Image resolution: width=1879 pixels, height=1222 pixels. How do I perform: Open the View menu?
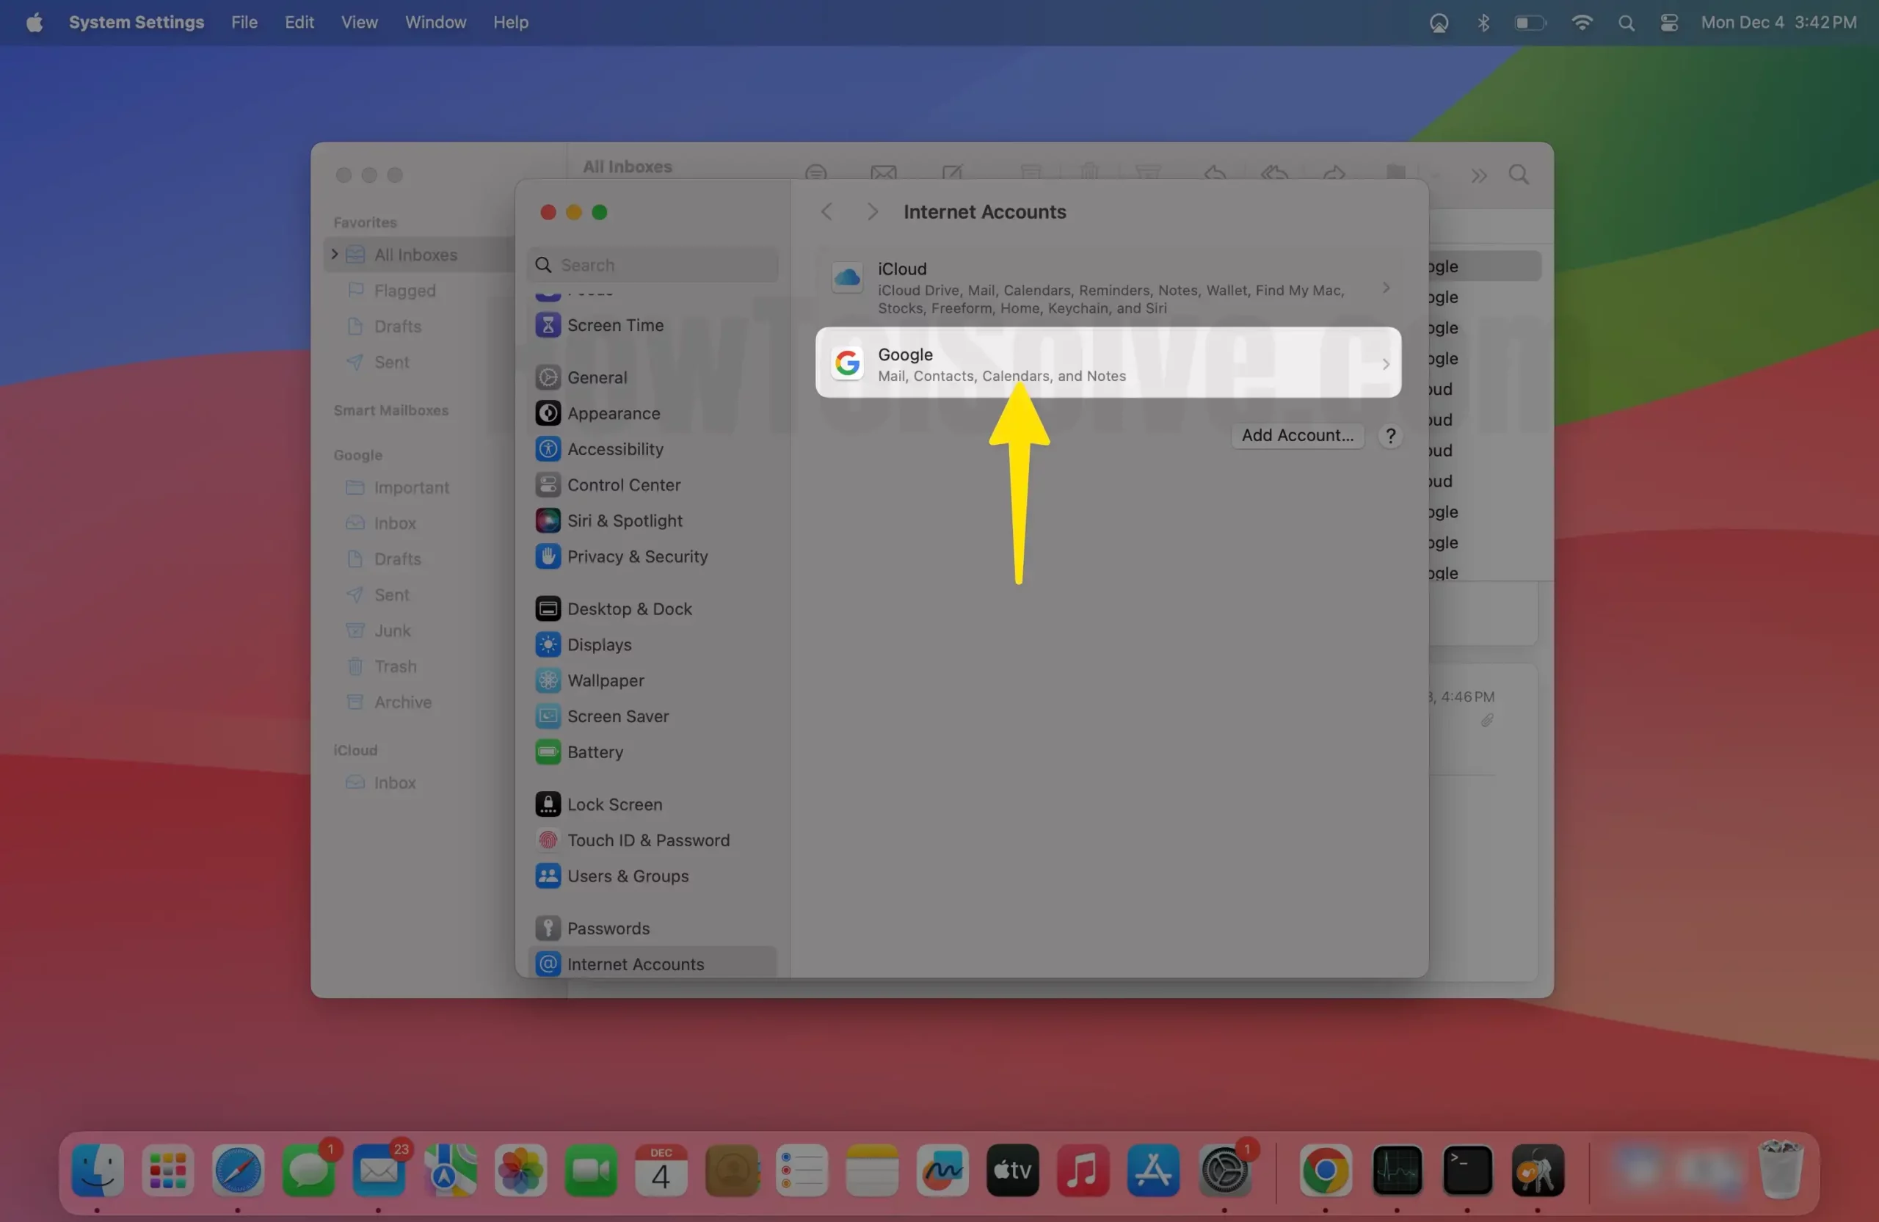pyautogui.click(x=358, y=22)
